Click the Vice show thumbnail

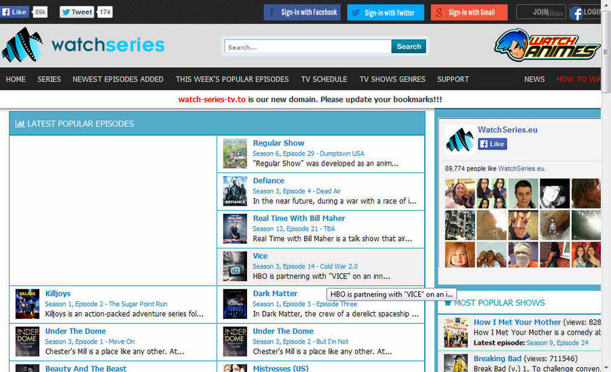235,266
